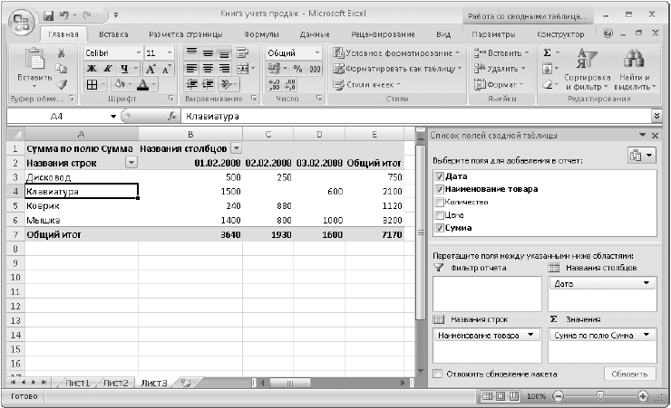The image size is (671, 408).
Task: Open the Find and Select binoculars icon
Action: pyautogui.click(x=634, y=58)
